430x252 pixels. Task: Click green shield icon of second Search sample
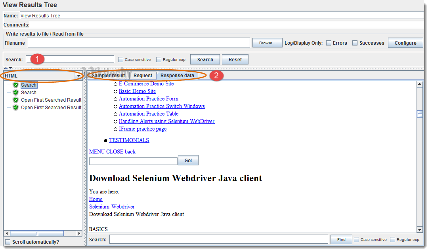click(16, 93)
